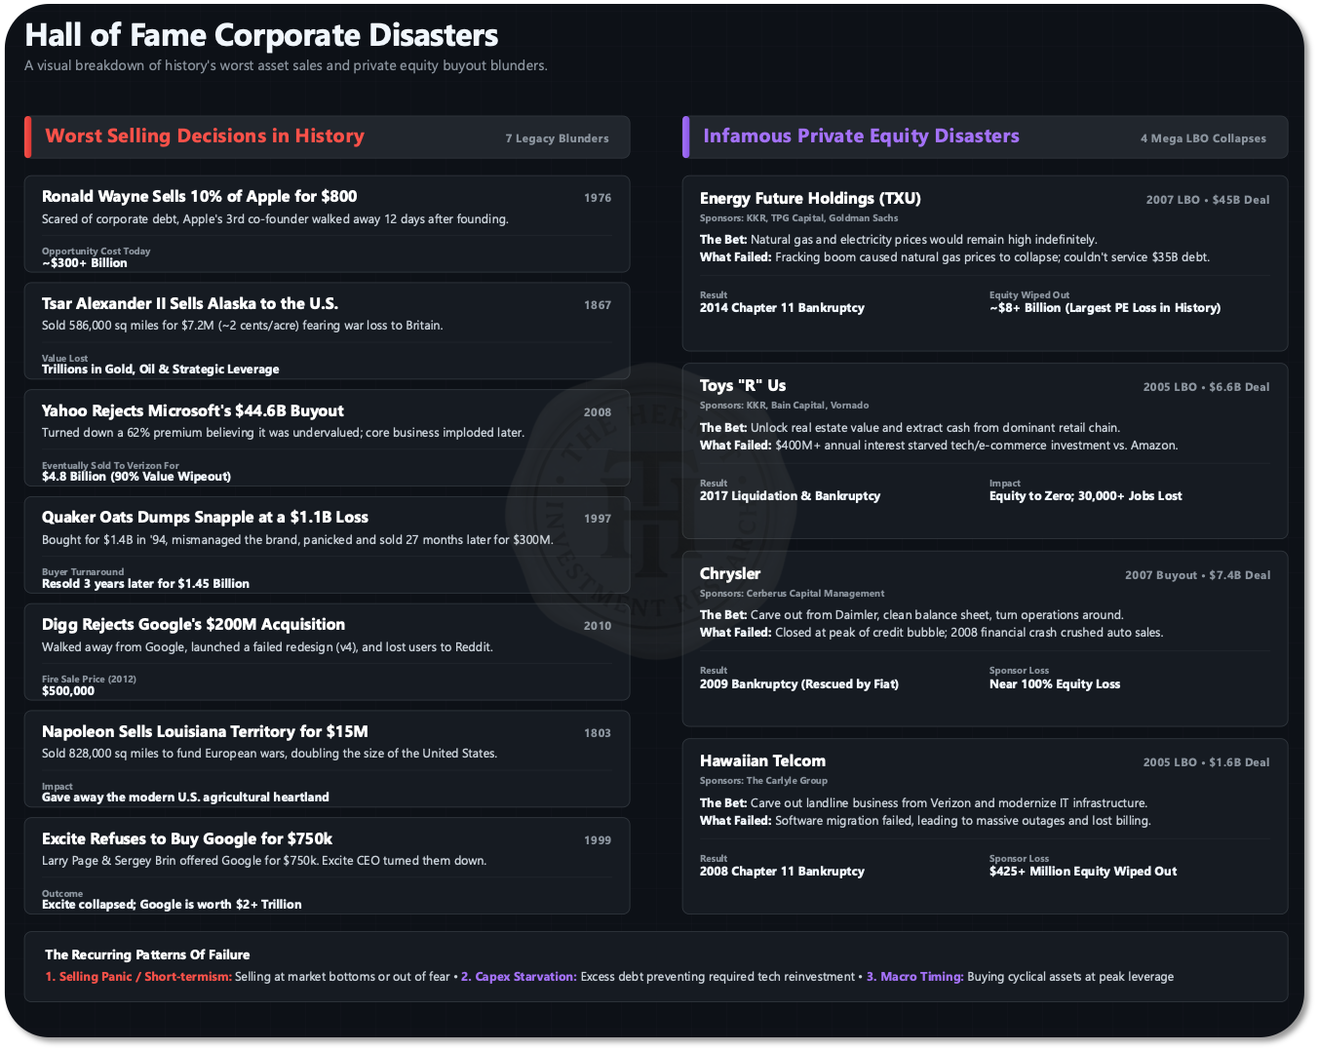This screenshot has height=1050, width=1318.
Task: Click the Larry Page & Sergey Brin offer description
Action: tap(264, 861)
